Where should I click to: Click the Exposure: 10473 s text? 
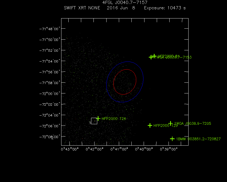click(x=165, y=8)
